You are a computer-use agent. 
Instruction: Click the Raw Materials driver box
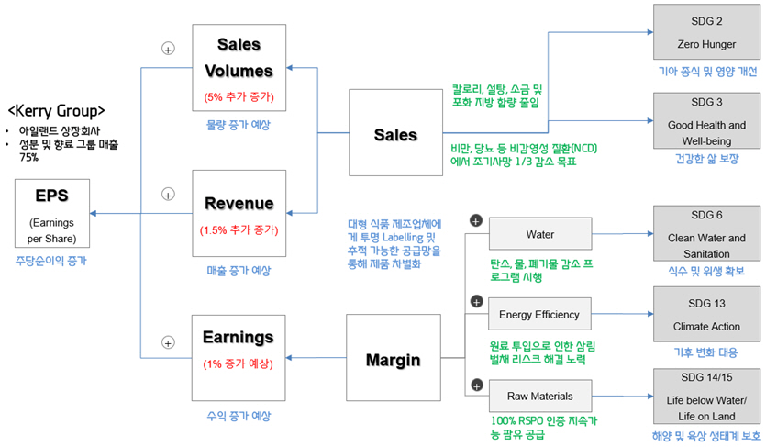coord(539,397)
